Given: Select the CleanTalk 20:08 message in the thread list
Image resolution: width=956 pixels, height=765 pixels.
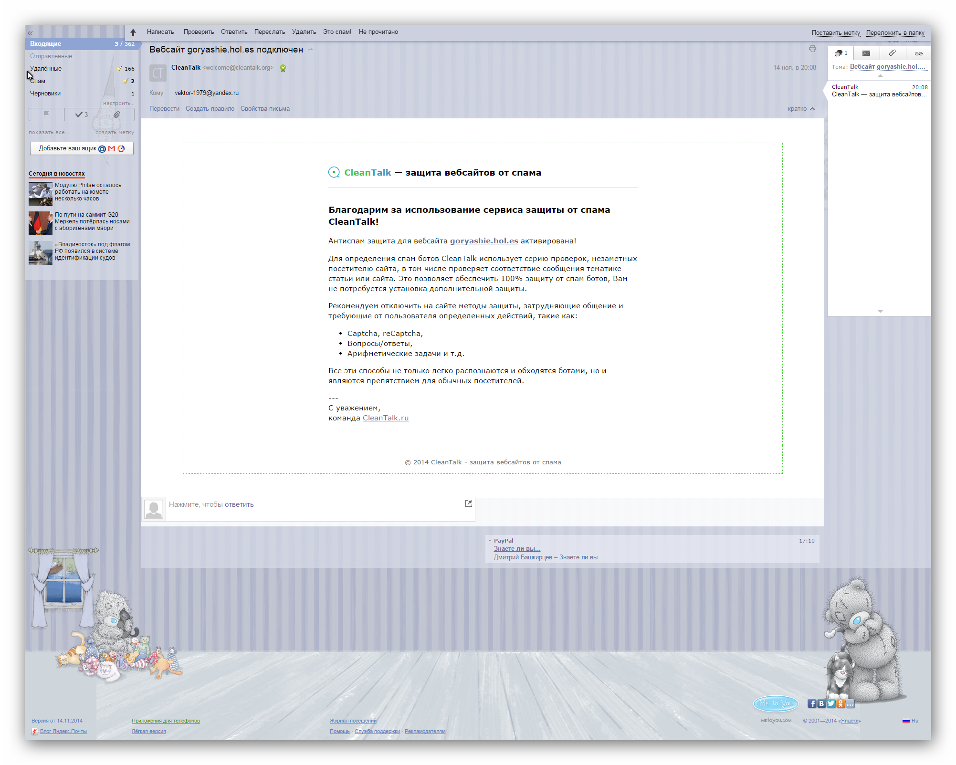Looking at the screenshot, I should 879,91.
